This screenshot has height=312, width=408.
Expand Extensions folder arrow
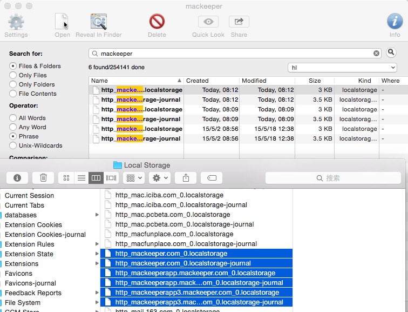tap(97, 263)
